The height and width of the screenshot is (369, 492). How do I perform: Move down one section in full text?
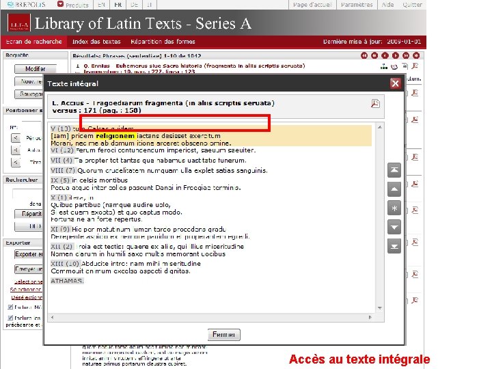click(394, 227)
